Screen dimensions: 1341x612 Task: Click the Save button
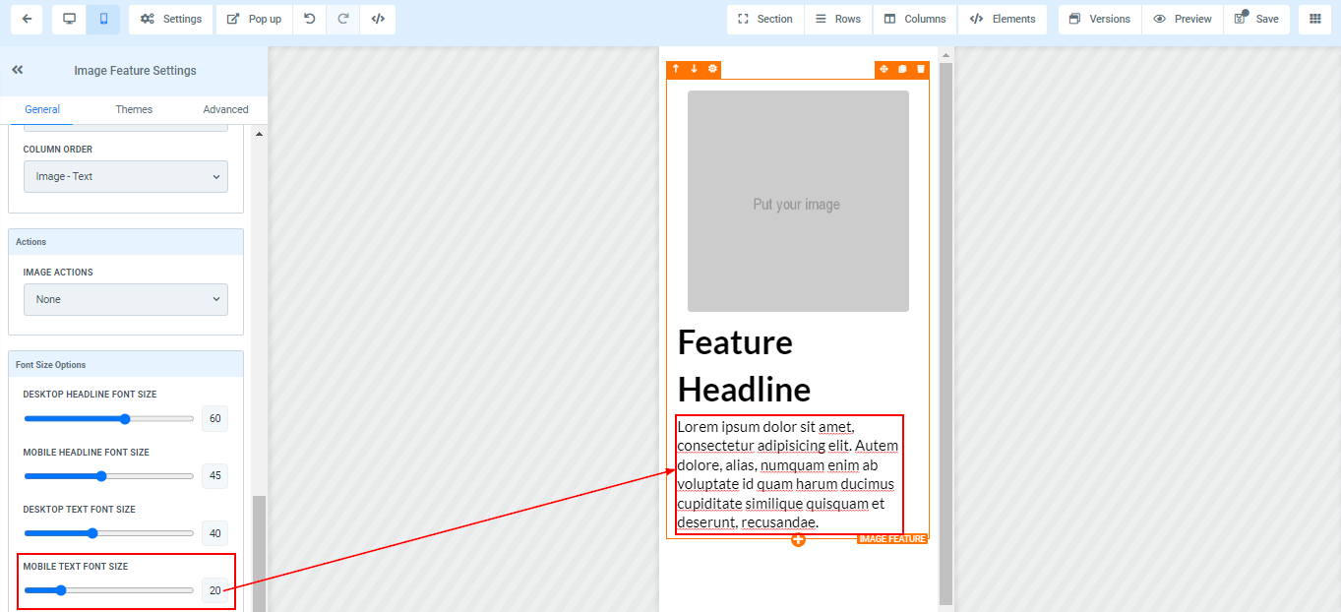(x=1256, y=19)
